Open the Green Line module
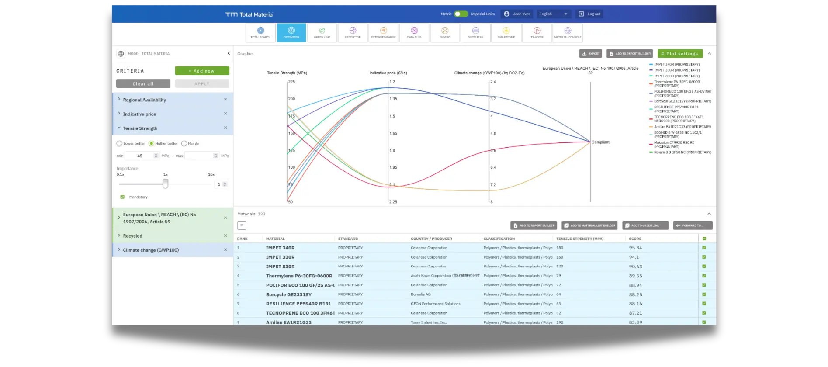Image resolution: width=828 pixels, height=367 pixels. point(322,33)
